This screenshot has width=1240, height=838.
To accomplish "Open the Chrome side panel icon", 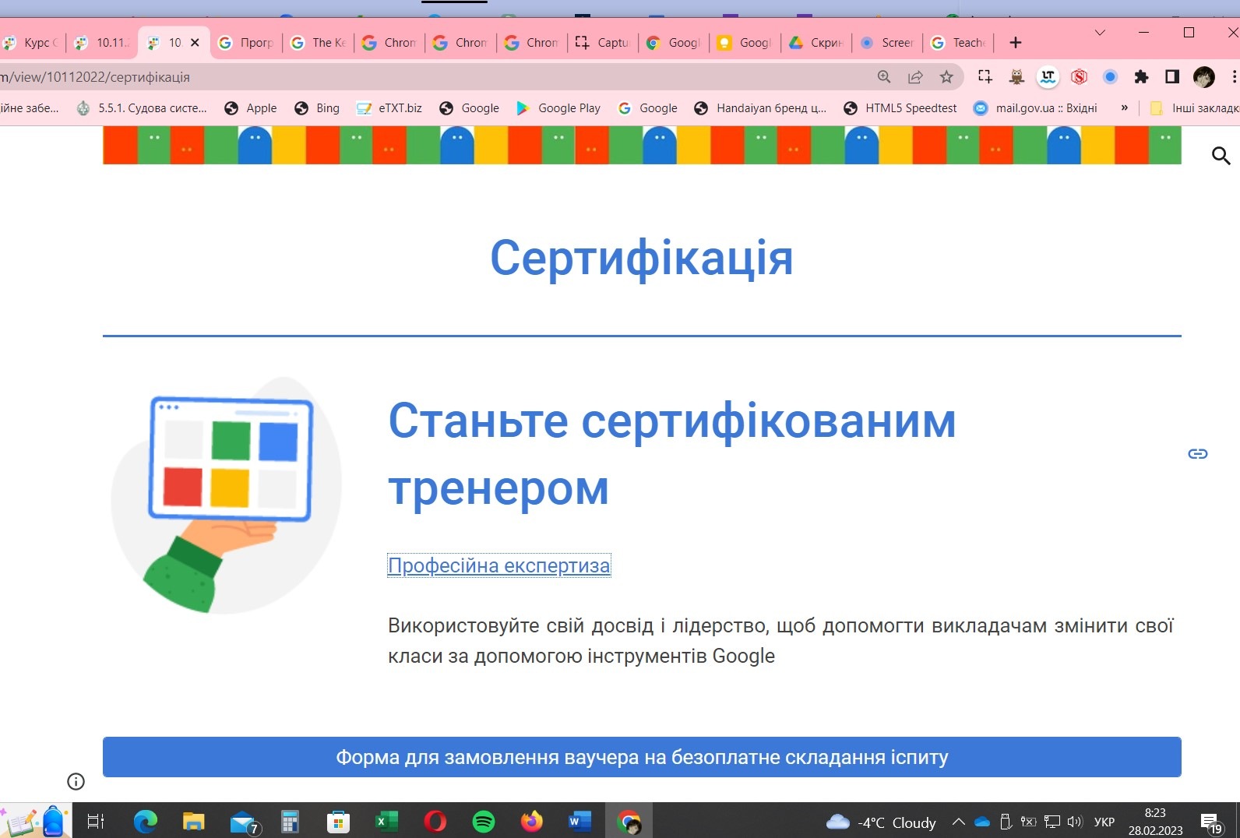I will [x=1171, y=76].
